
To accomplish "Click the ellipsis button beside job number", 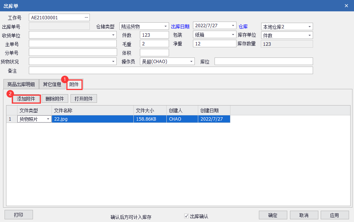I will coord(86,17).
